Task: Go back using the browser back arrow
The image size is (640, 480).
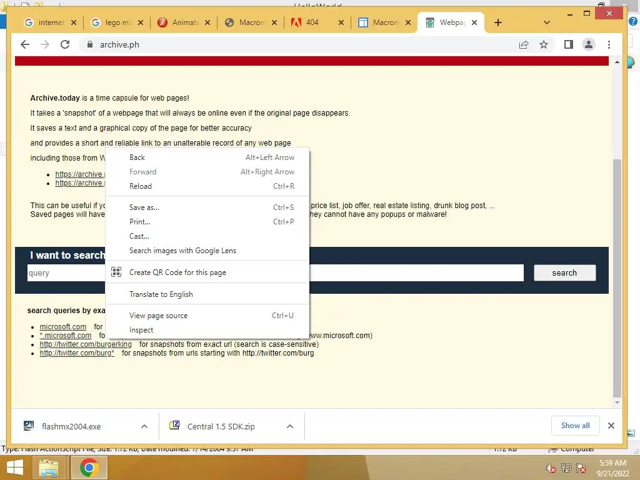Action: tap(25, 44)
